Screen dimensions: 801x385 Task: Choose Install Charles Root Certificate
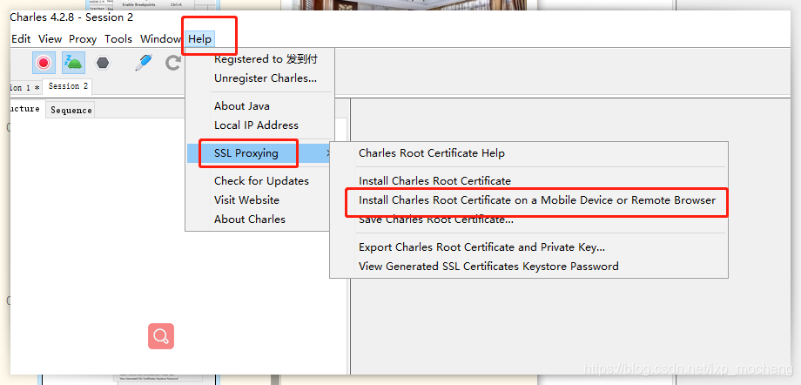tap(528, 181)
